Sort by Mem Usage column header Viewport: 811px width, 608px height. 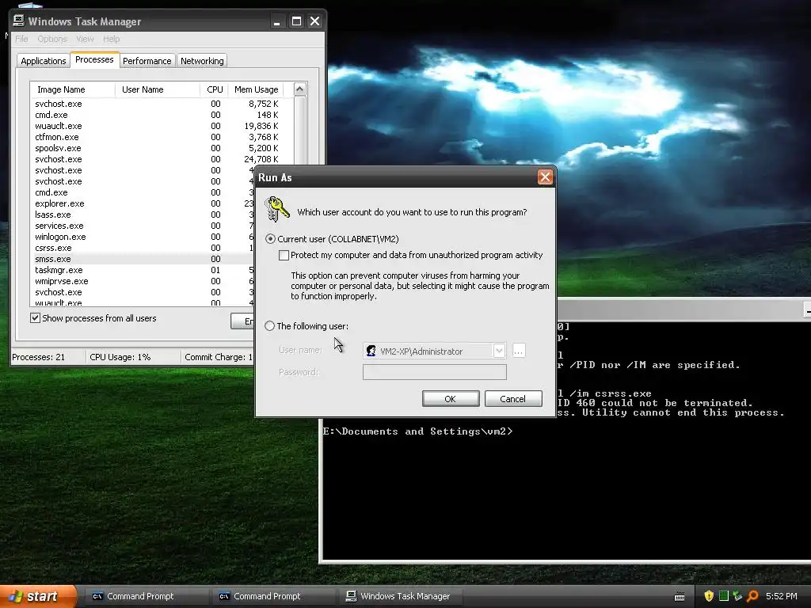coord(256,89)
